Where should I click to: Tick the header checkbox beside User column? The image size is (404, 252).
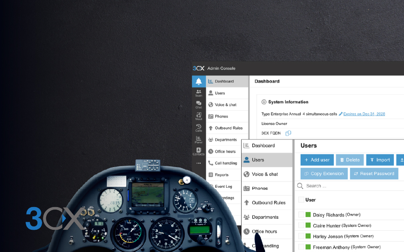coord(301,199)
